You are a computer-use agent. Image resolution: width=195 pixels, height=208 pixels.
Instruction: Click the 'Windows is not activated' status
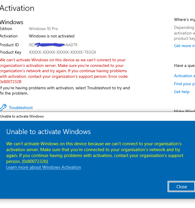point(52,36)
